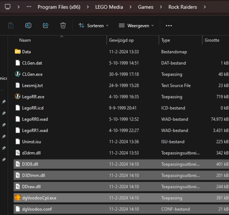
Task: Expand chevron after Rock Raiders breadcrumb
Action: [205, 7]
